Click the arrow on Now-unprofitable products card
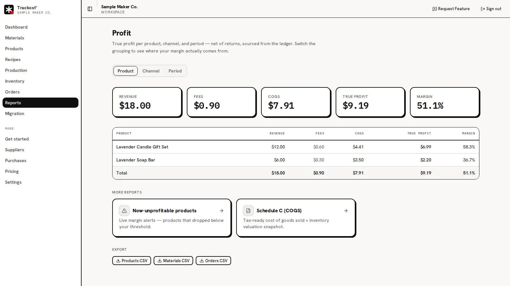This screenshot has height=286, width=510. pyautogui.click(x=222, y=211)
